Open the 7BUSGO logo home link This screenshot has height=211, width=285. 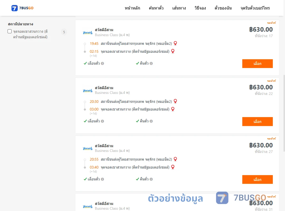pos(22,8)
